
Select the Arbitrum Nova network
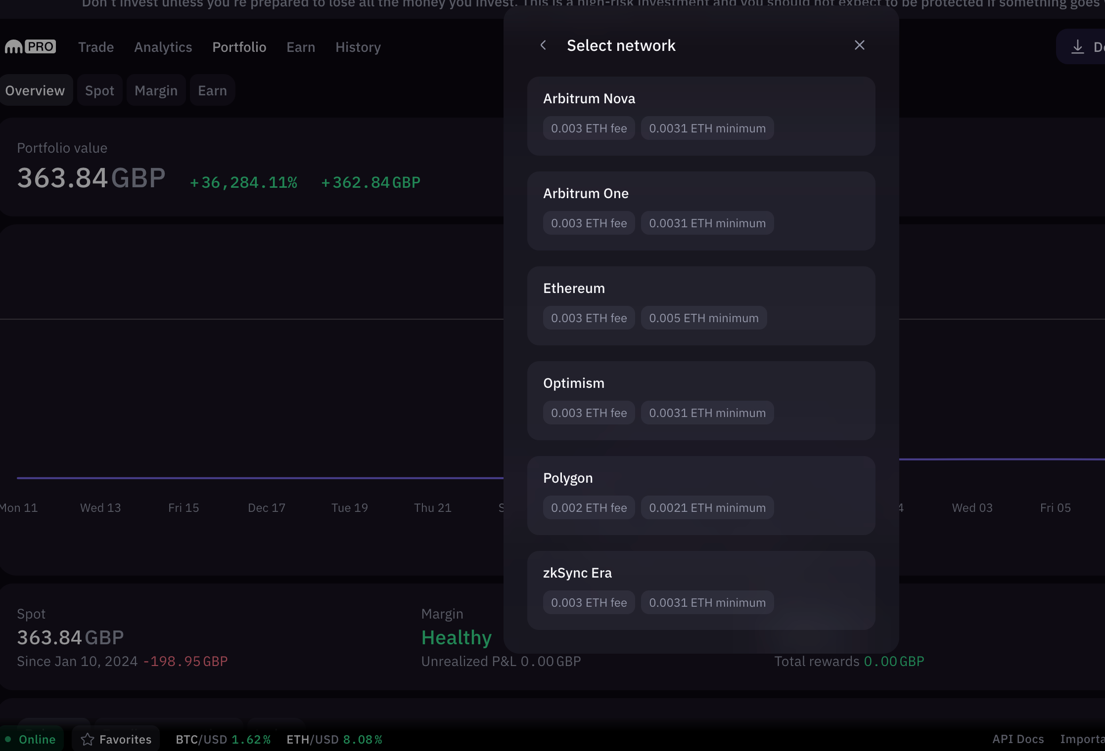[701, 116]
